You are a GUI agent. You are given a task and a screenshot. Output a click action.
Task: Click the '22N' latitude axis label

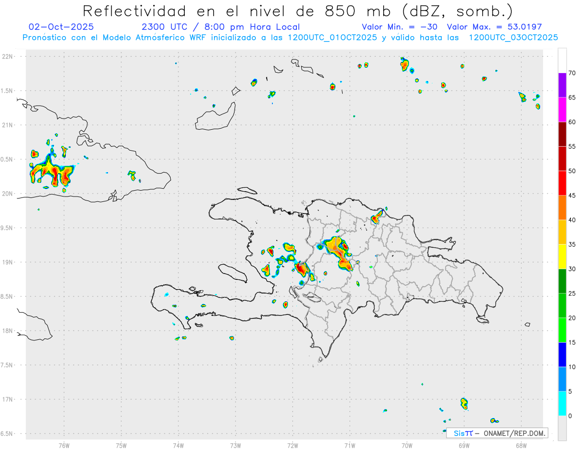point(8,57)
